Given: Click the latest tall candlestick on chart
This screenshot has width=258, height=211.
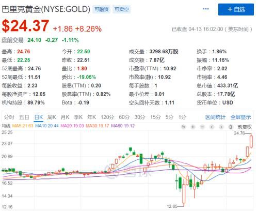Looking at the screenshot, I should [251, 141].
